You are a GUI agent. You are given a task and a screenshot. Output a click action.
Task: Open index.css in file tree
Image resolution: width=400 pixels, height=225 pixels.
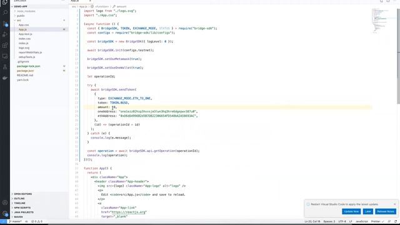click(24, 39)
